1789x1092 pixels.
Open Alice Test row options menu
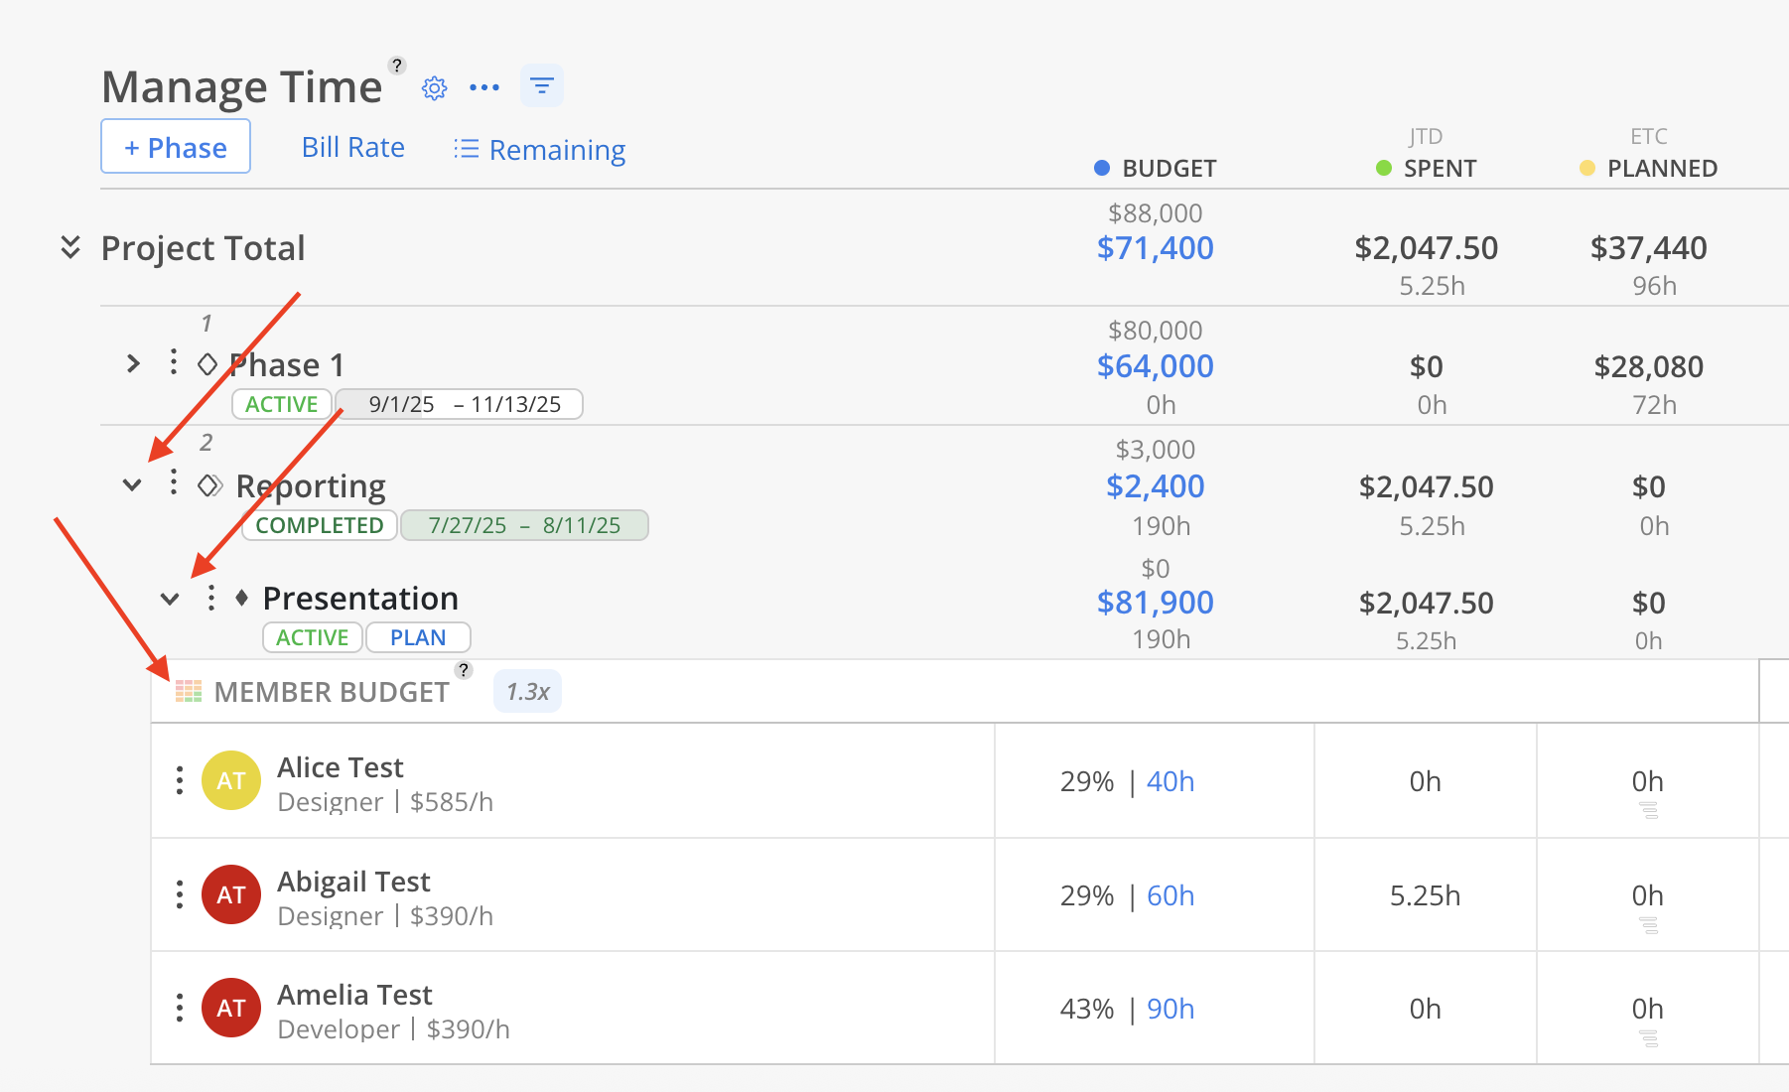(180, 780)
